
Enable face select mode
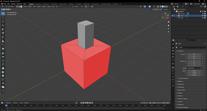click(x=21, y=7)
